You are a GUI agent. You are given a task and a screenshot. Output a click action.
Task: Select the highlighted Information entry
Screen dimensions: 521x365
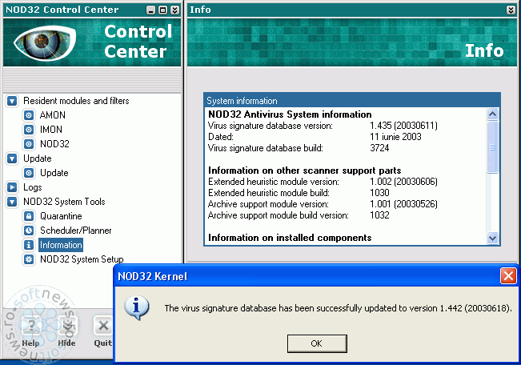[x=61, y=245]
